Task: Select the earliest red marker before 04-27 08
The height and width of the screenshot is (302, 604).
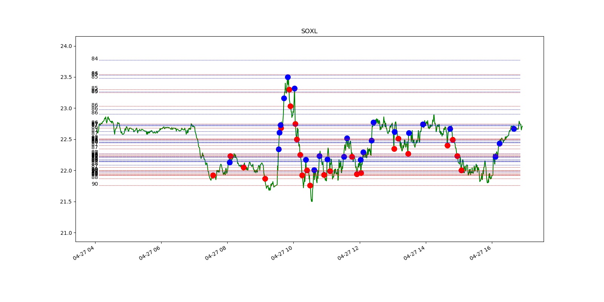Action: click(213, 175)
